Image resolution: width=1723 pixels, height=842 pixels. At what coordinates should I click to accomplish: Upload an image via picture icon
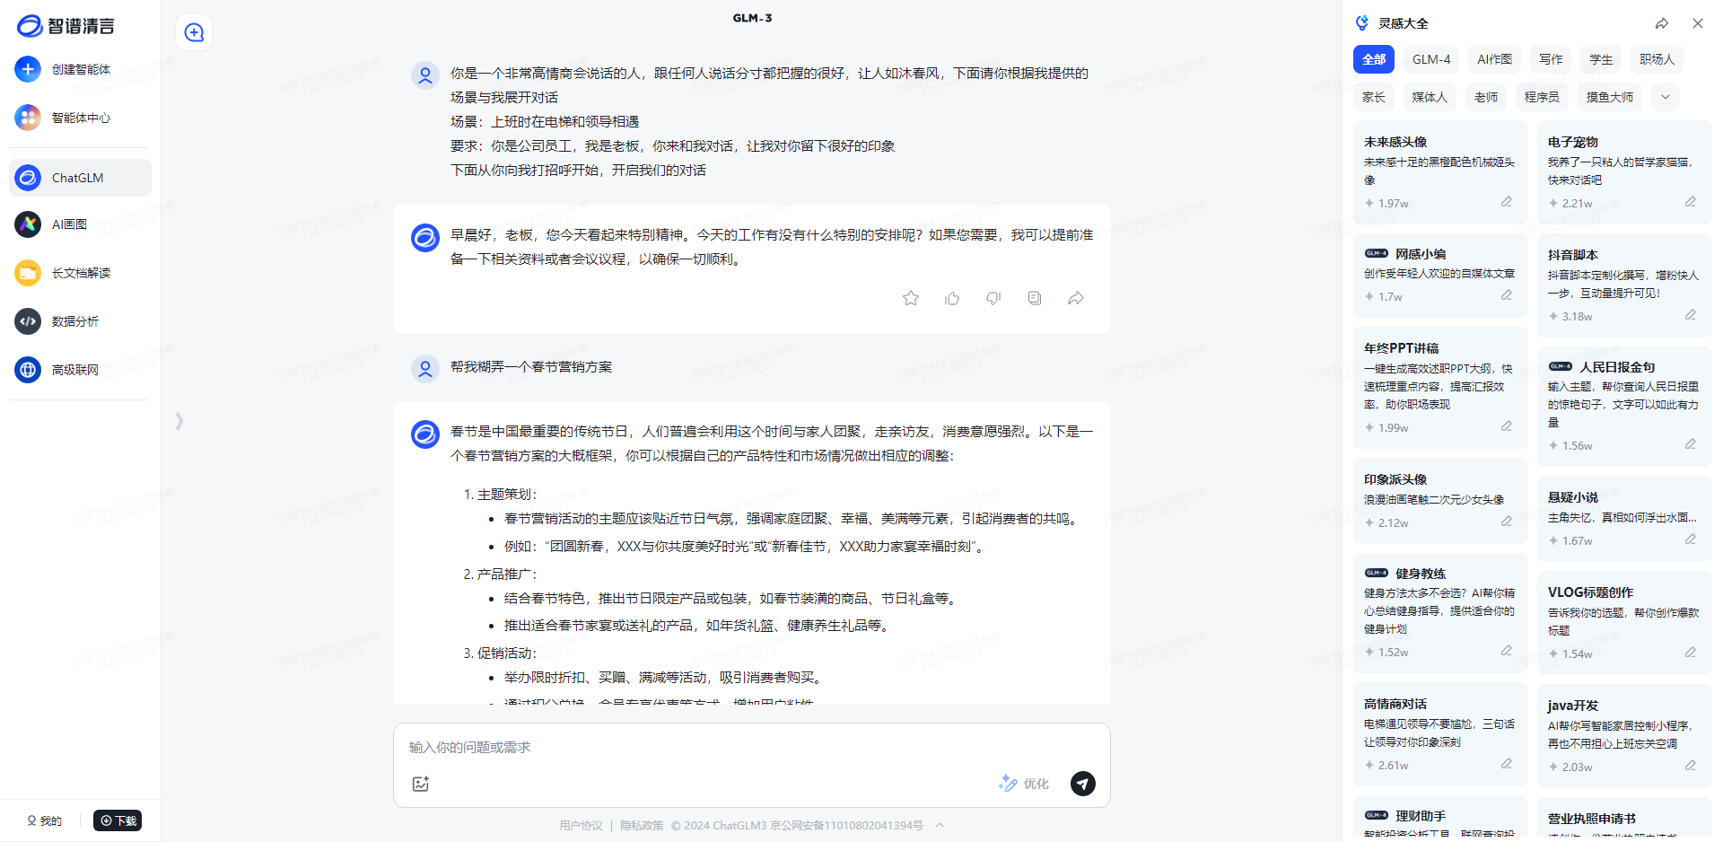coord(421,784)
